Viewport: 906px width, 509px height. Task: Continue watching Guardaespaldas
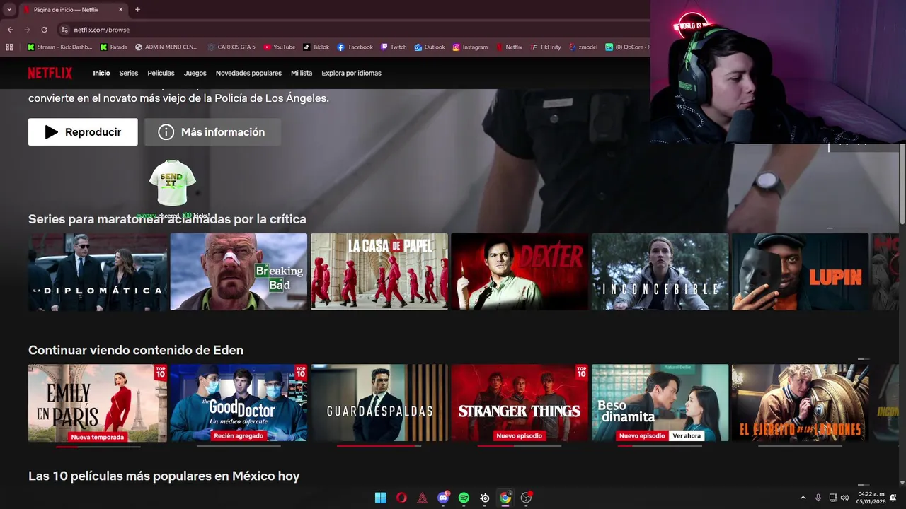click(x=379, y=403)
